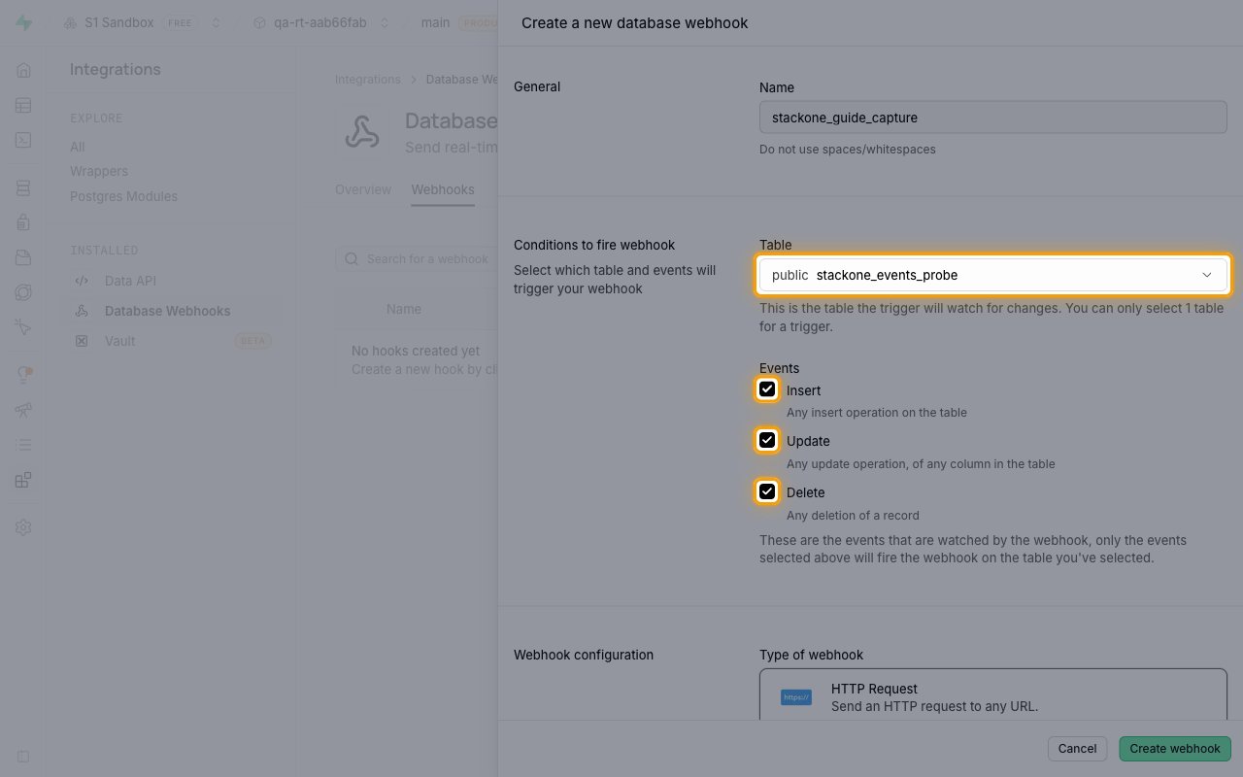
Task: Click the webhook Name input field
Action: click(993, 118)
